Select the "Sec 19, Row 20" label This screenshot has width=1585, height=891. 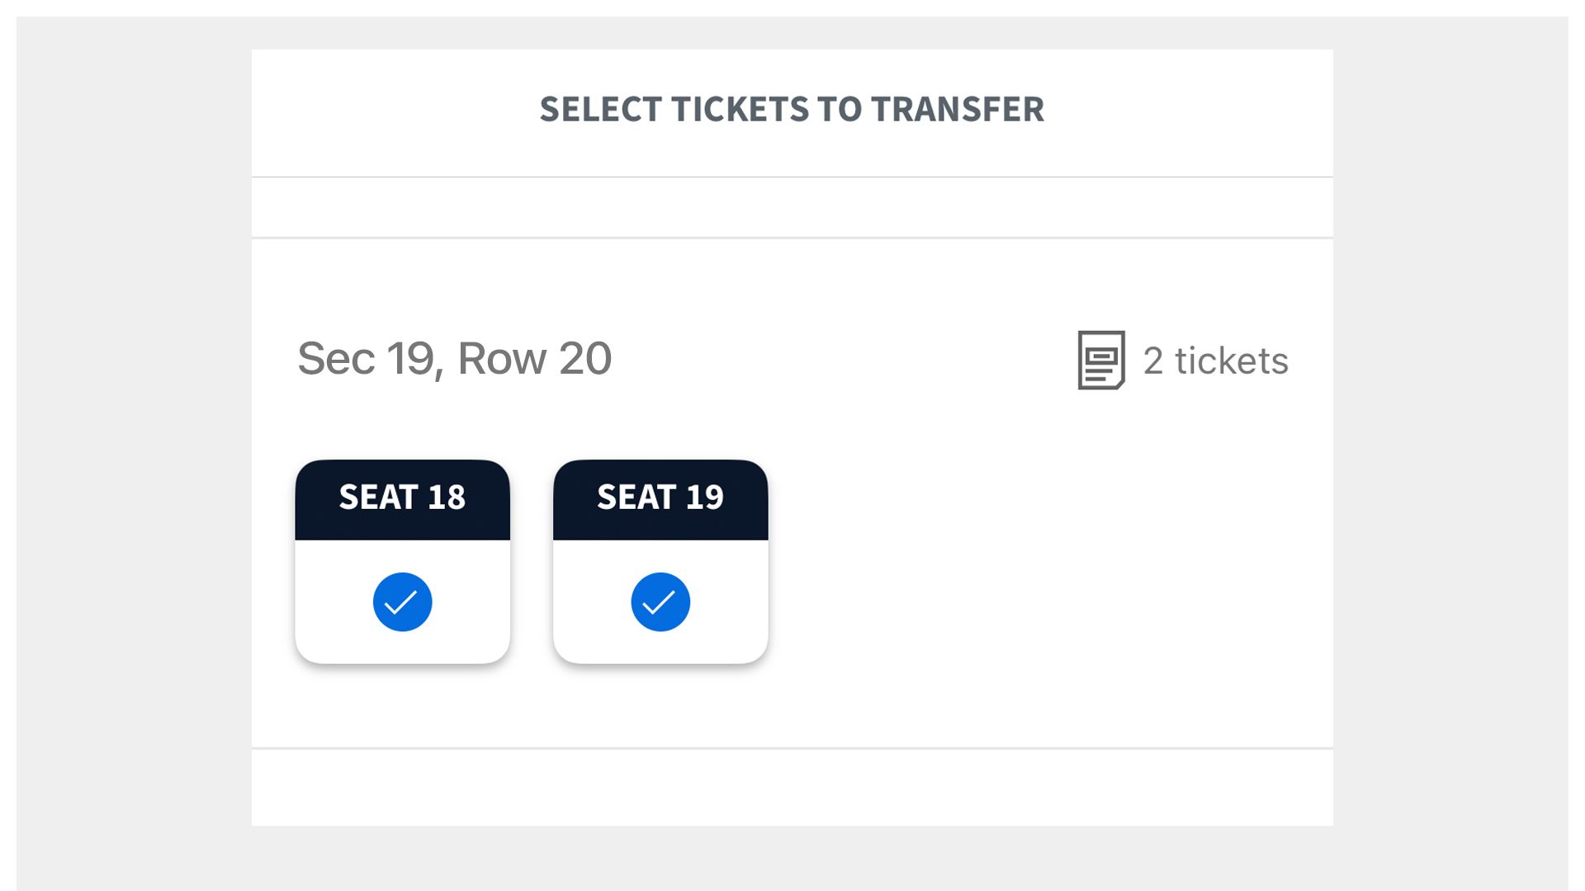point(454,359)
